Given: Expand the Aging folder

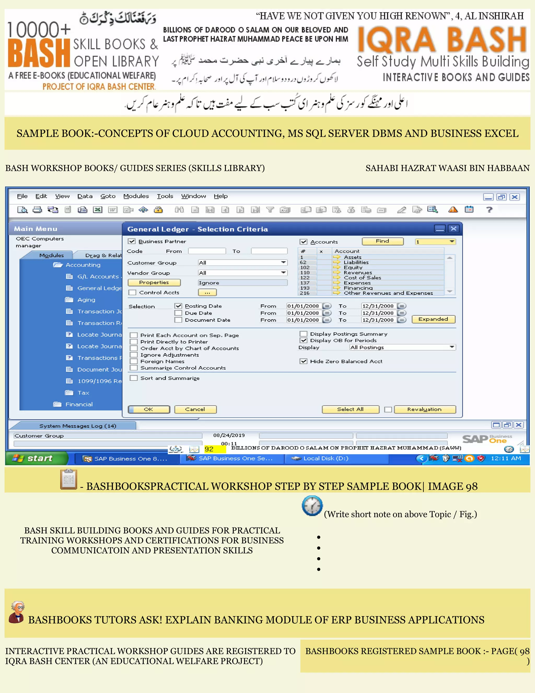Looking at the screenshot, I should [69, 299].
